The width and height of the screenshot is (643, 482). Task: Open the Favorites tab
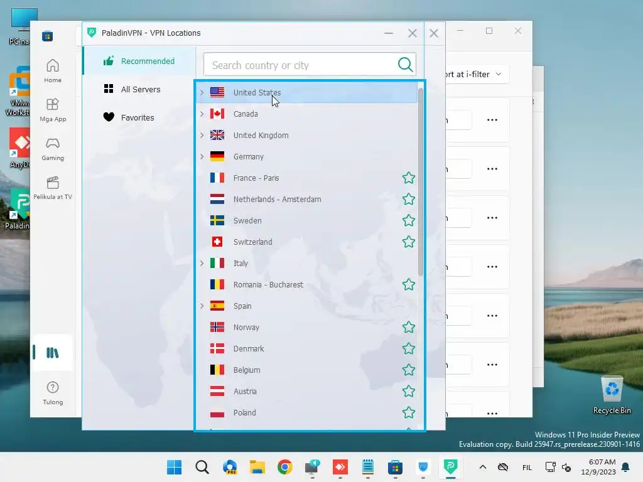coord(139,117)
